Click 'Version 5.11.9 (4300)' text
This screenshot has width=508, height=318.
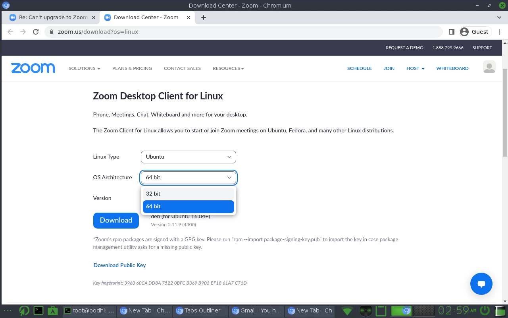(173, 225)
